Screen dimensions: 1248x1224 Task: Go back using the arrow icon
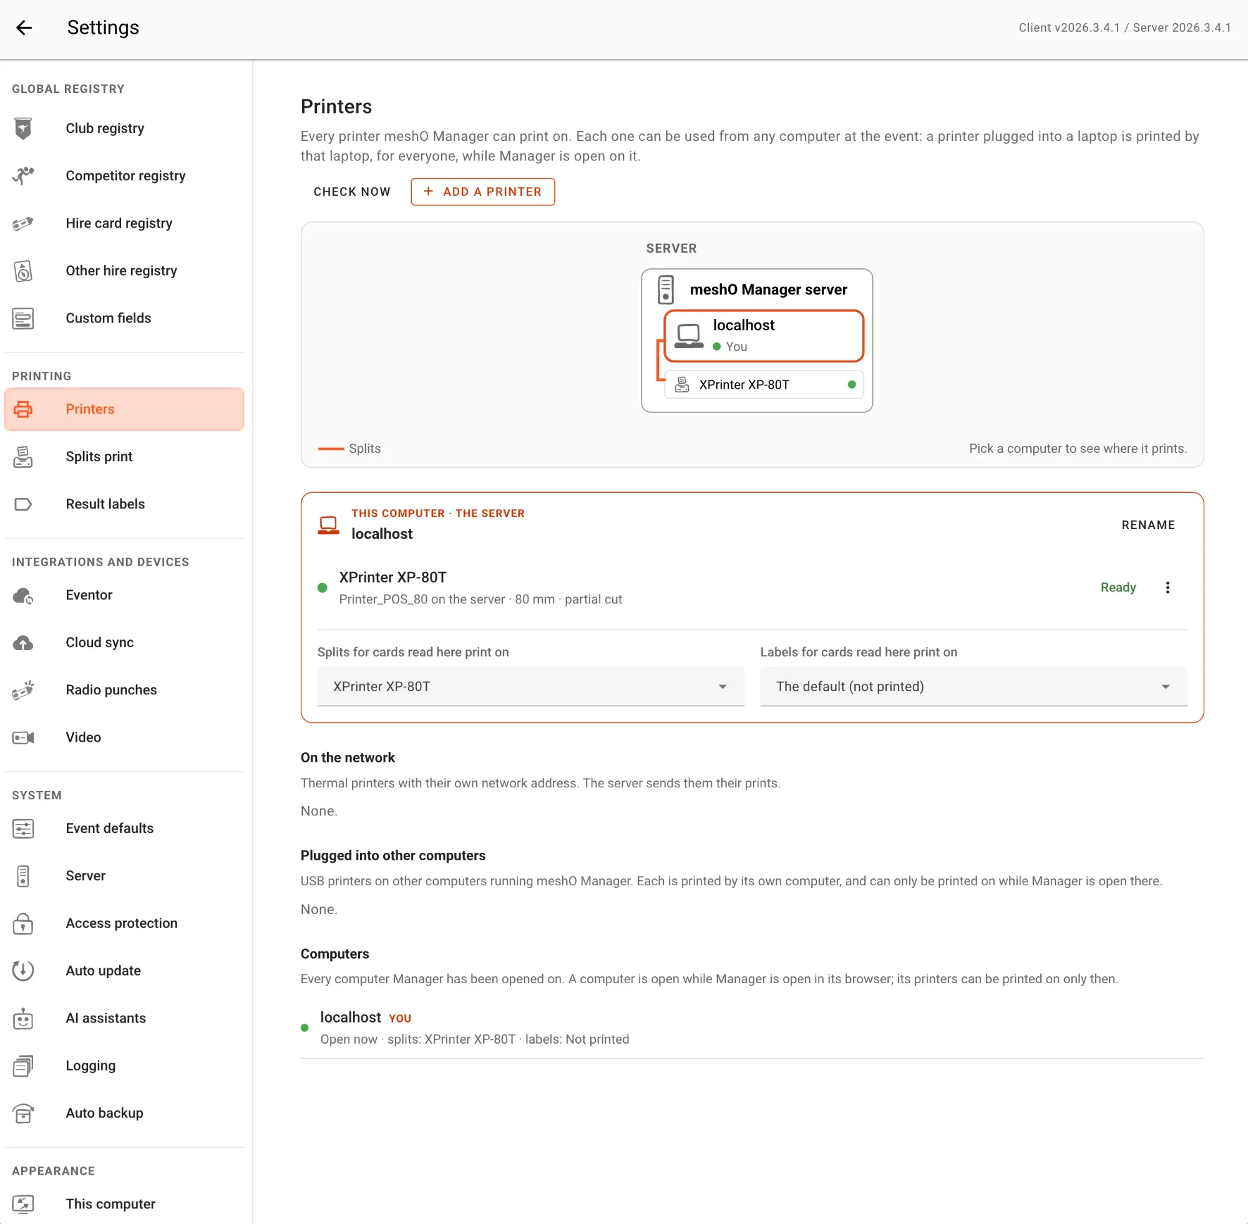coord(24,27)
